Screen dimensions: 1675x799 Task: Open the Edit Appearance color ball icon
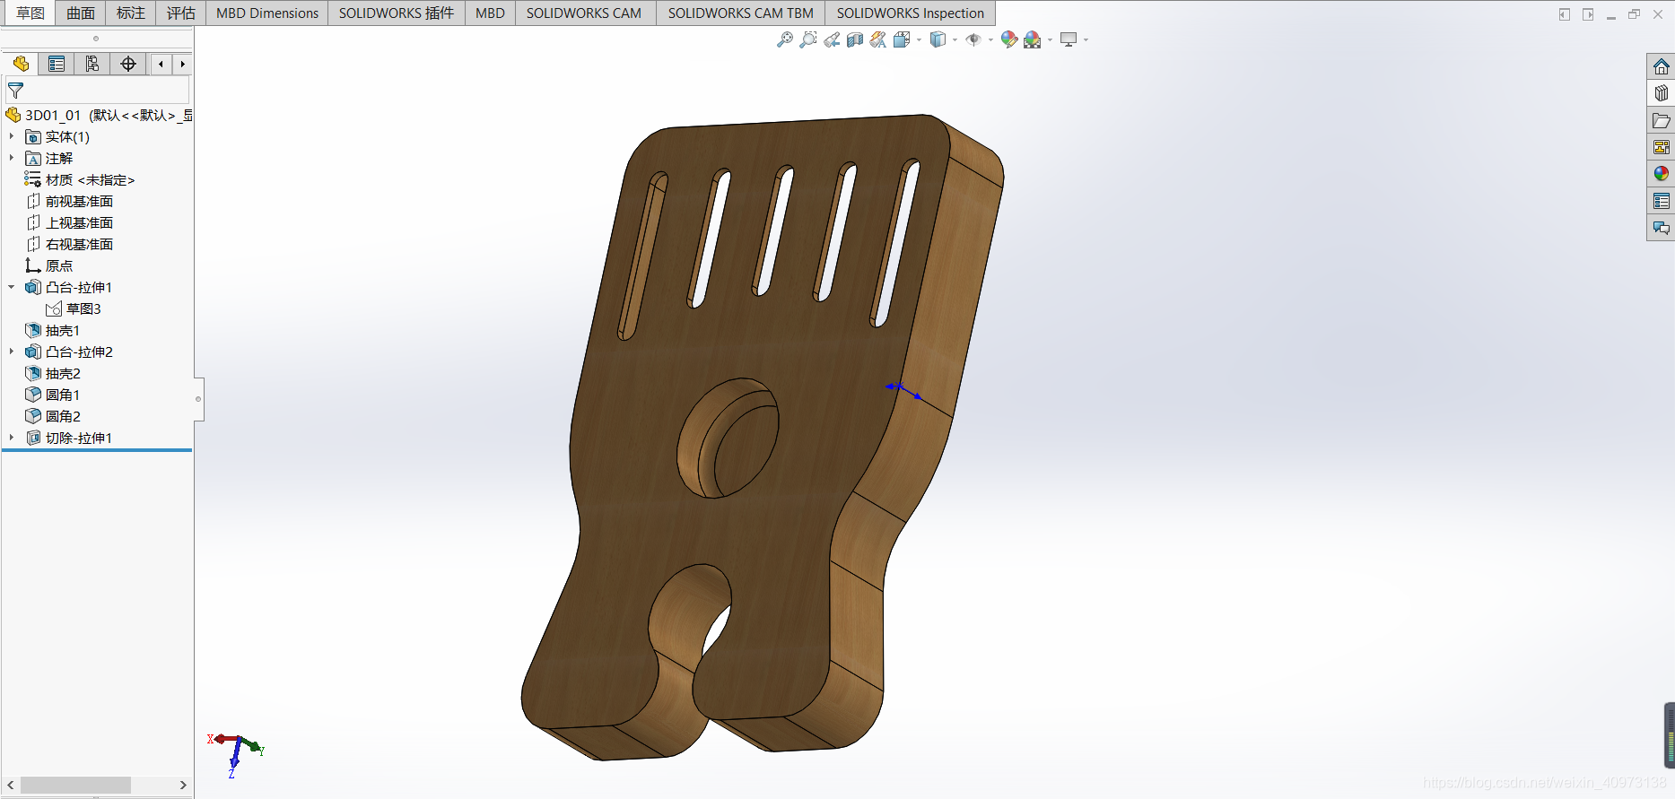point(1009,39)
